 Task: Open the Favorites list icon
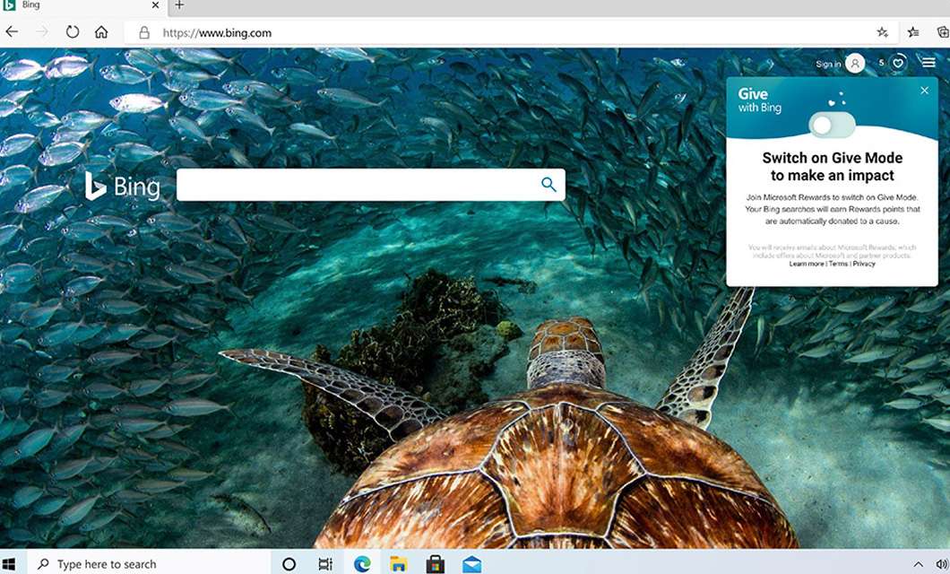point(913,32)
